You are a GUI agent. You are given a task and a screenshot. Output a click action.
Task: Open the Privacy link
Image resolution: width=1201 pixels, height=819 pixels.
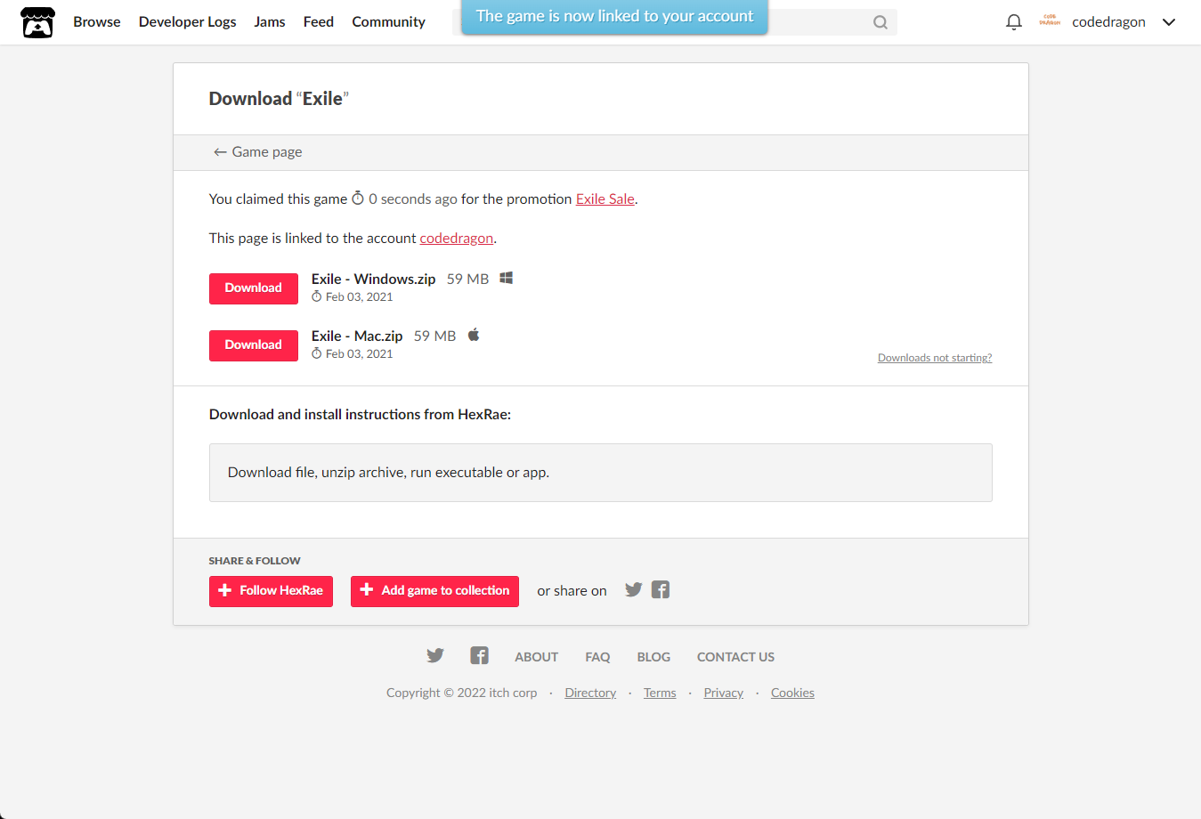723,693
